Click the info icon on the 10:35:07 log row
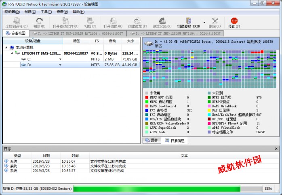The image size is (282, 195). [x=6, y=161]
